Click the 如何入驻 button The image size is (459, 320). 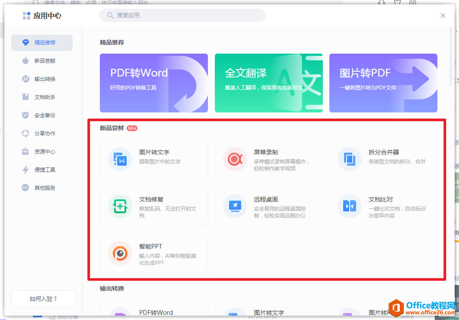tap(43, 298)
